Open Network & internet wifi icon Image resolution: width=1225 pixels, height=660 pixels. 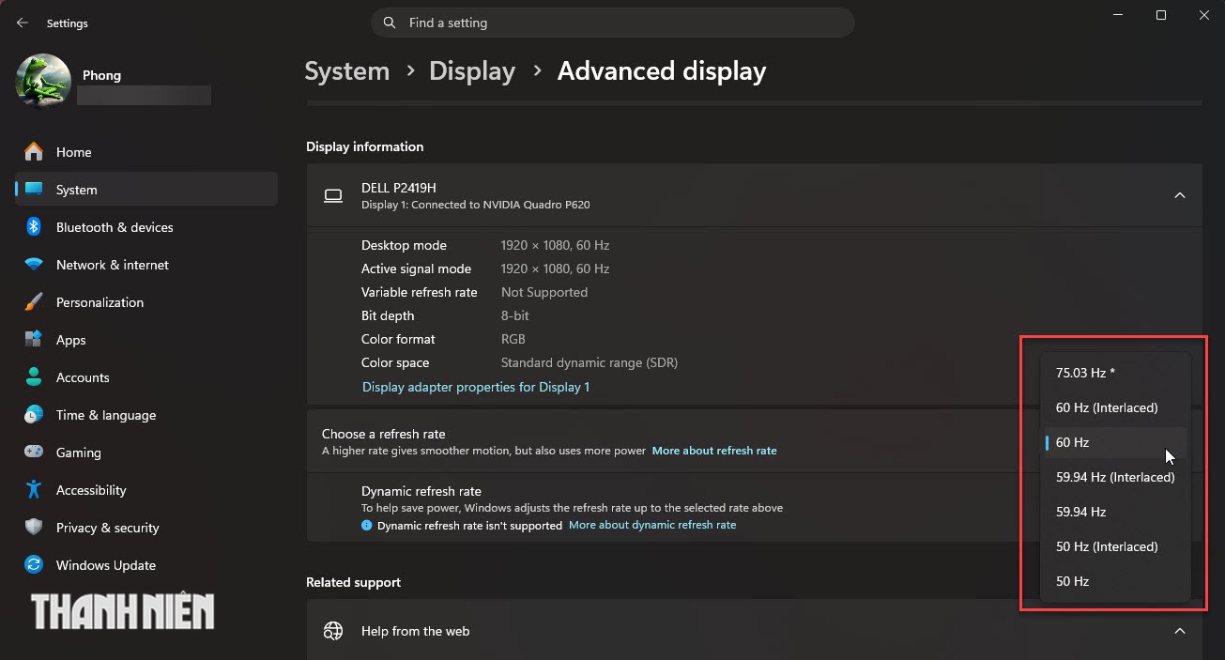tap(34, 265)
